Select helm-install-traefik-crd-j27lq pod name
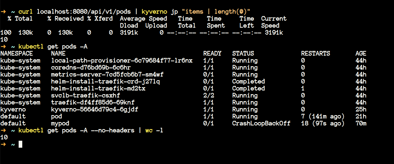This screenshot has height=164, width=394. point(105,81)
